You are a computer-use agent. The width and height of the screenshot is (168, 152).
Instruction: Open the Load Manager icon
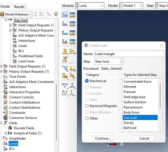point(72,15)
